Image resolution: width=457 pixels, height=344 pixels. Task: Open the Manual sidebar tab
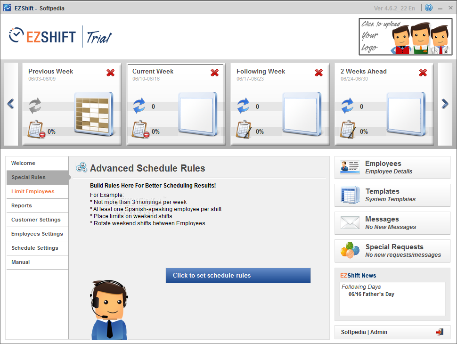pos(37,262)
